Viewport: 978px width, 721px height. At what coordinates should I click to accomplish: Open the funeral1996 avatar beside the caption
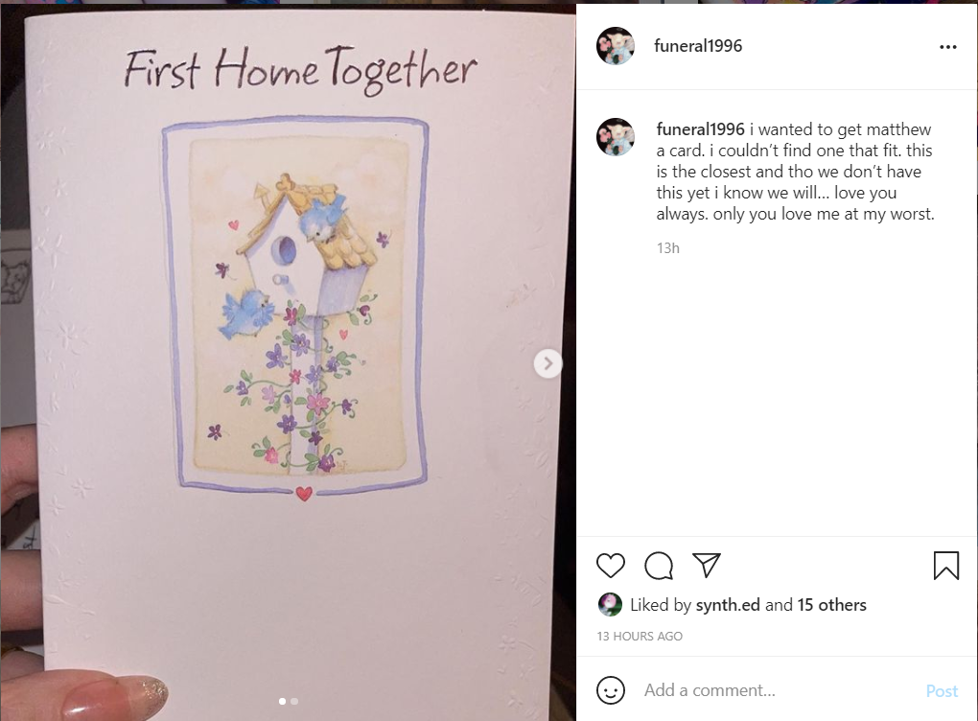pos(615,136)
